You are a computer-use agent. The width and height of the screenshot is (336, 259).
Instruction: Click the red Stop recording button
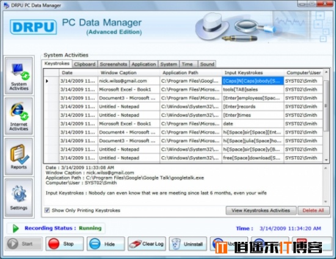coord(65,244)
